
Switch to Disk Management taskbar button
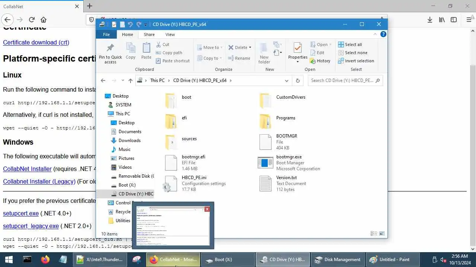337,260
